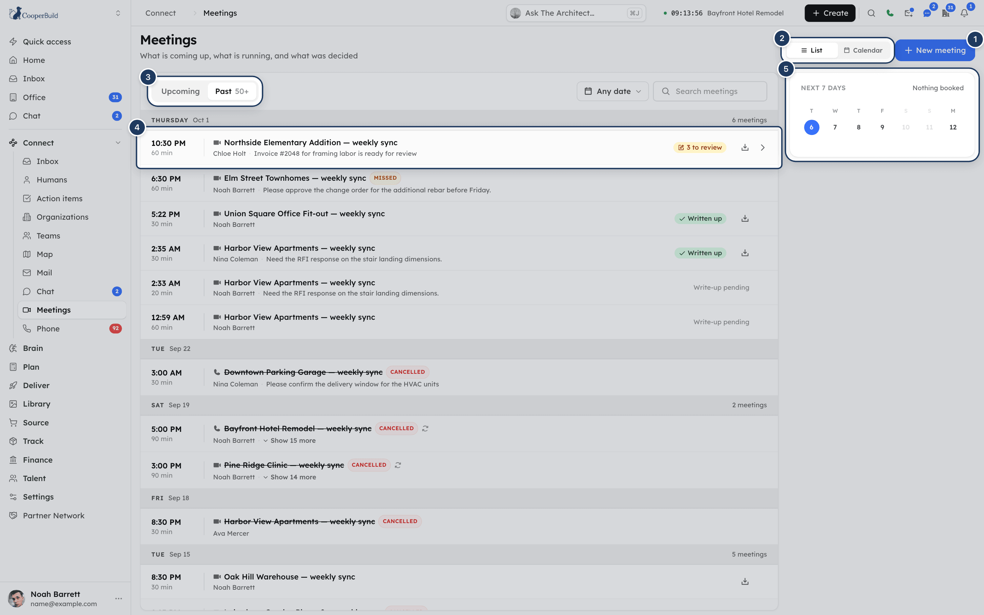Open Elm Street Townhomes weekly sync row
984x615 pixels.
tap(459, 184)
